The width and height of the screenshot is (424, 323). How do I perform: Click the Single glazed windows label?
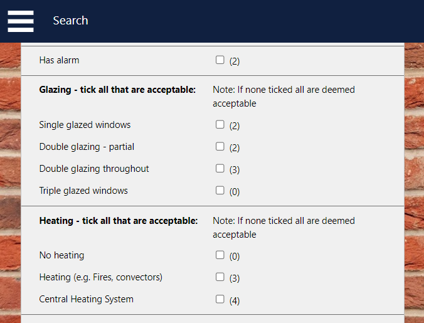point(85,125)
